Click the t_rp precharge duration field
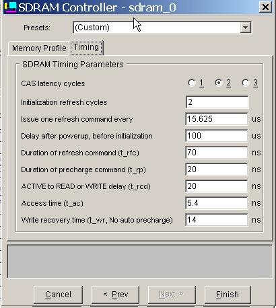276x308 pixels. pyautogui.click(x=217, y=169)
